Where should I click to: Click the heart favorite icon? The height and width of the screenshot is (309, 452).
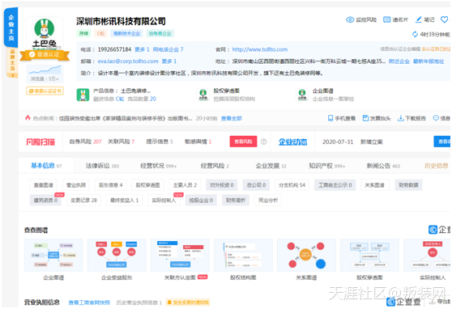point(444,19)
